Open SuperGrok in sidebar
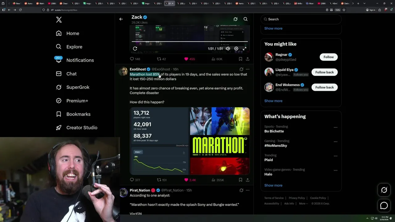Viewport: 395px width, 222px height. click(73, 87)
